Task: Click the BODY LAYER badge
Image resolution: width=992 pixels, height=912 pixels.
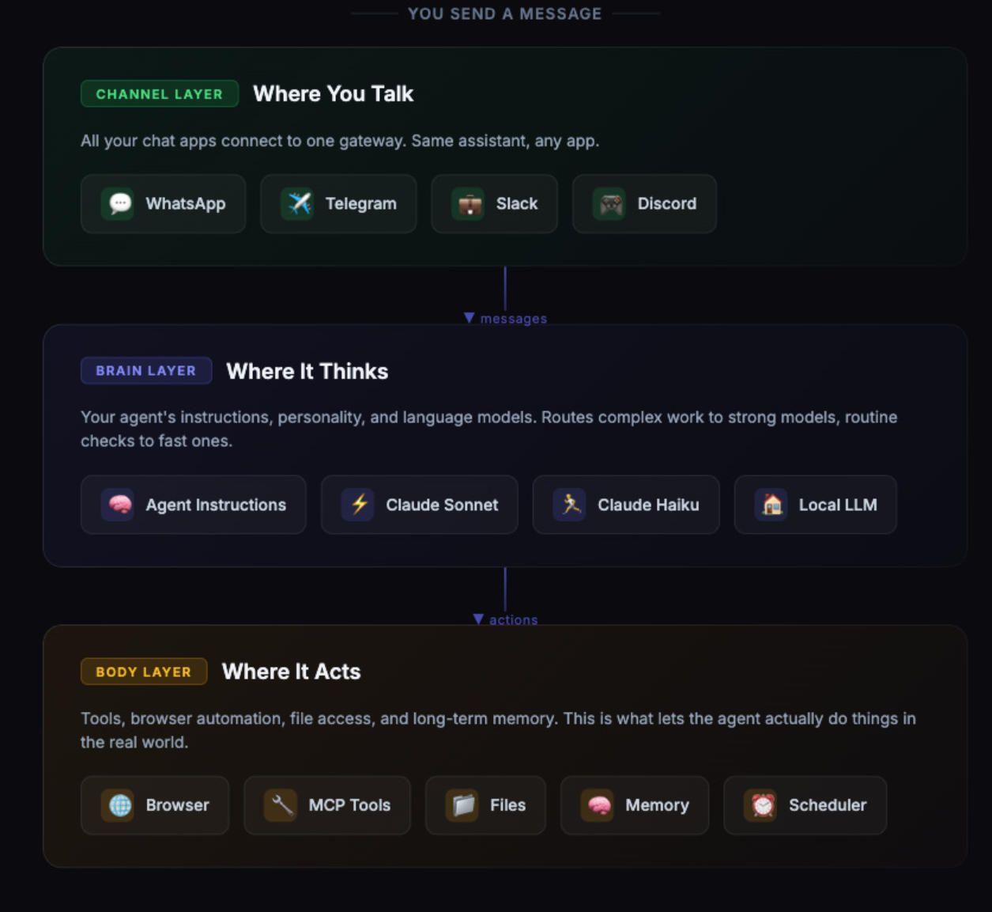Action: pos(143,672)
